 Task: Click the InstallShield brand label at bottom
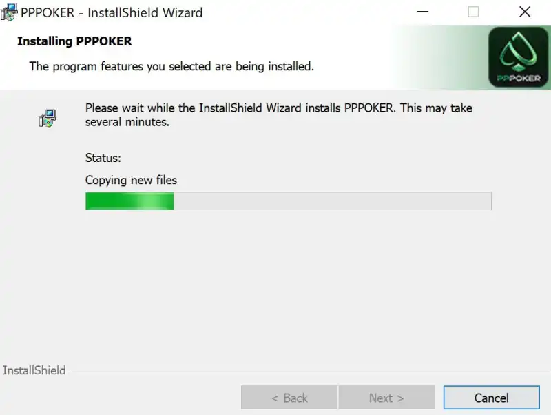[x=34, y=370]
